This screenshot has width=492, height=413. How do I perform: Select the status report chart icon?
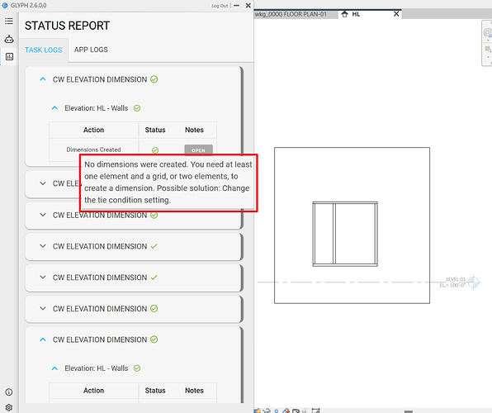(x=9, y=57)
